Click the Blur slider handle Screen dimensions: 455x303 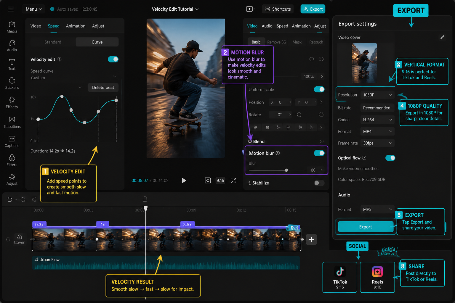click(x=286, y=170)
